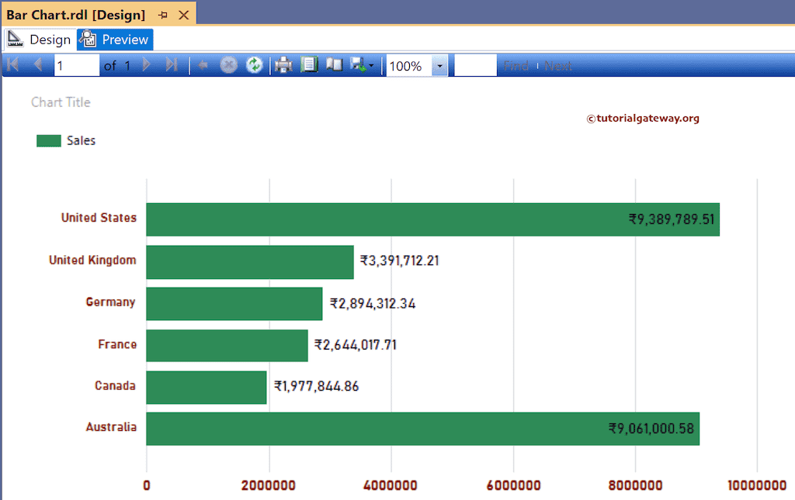
Task: Stop the report rendering
Action: click(x=228, y=64)
